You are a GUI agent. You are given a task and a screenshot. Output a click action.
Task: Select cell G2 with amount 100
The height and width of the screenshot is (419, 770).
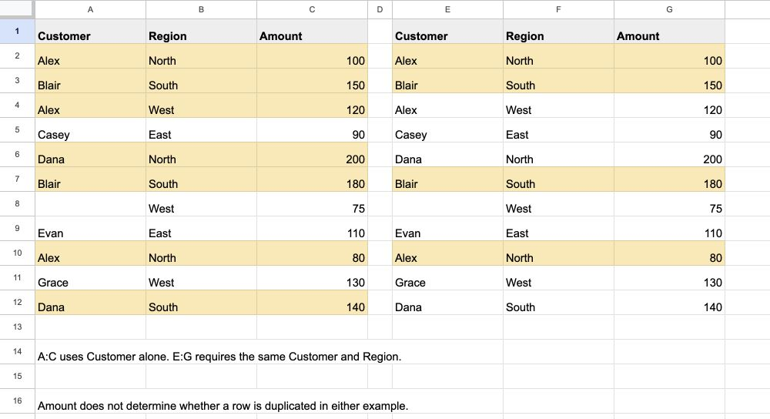[669, 56]
